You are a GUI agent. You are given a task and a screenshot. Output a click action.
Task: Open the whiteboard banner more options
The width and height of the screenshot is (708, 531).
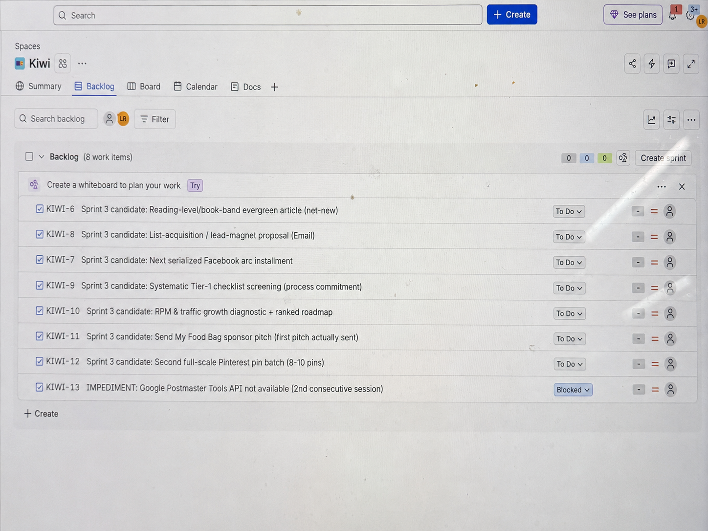pos(662,187)
